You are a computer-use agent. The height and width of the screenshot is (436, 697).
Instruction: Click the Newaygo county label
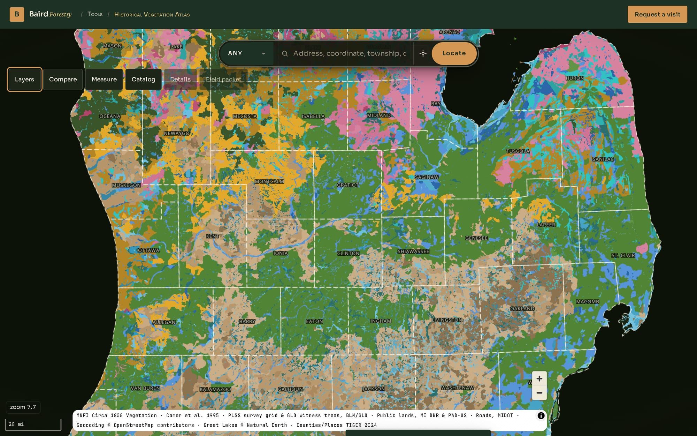point(177,133)
